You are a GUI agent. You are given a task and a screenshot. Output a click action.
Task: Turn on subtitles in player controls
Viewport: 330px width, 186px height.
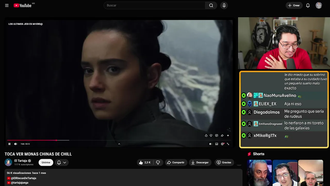[217, 144]
